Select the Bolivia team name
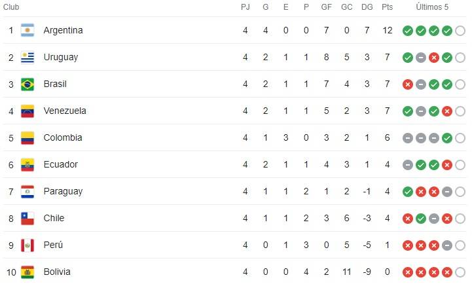The image size is (472, 286). pos(57,272)
